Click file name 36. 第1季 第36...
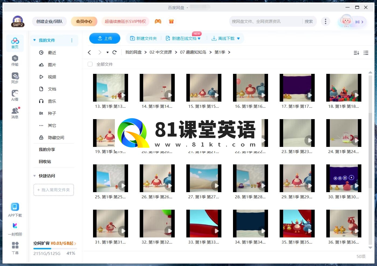 (344, 242)
